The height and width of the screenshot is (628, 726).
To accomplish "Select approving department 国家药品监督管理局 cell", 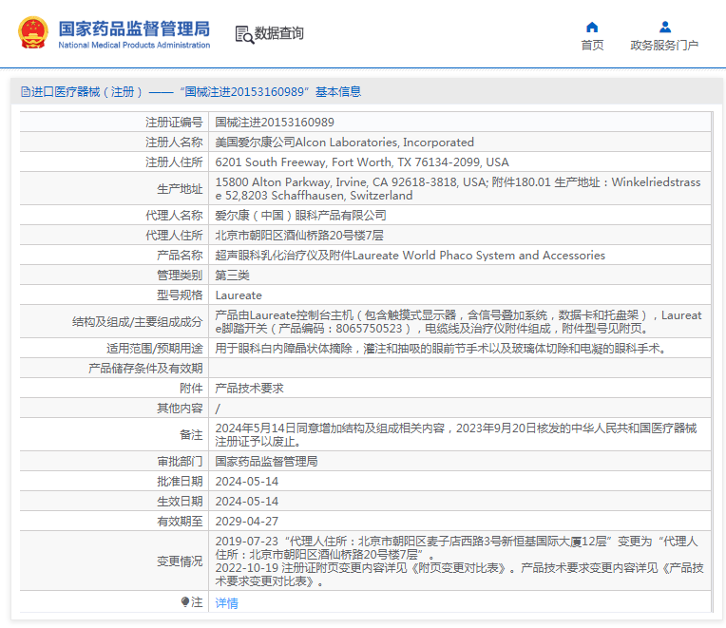I will click(x=266, y=461).
